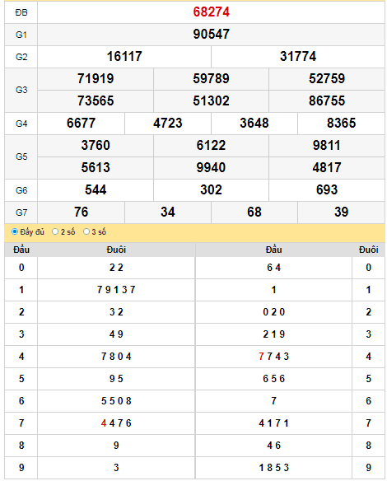Click the G4 number 4723
This screenshot has width=387, height=481.
168,123
